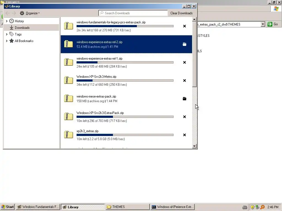282x211 pixels.
Task: Click the zip icon of windows-experience-extras-rel-1.zip
Action: point(69,62)
